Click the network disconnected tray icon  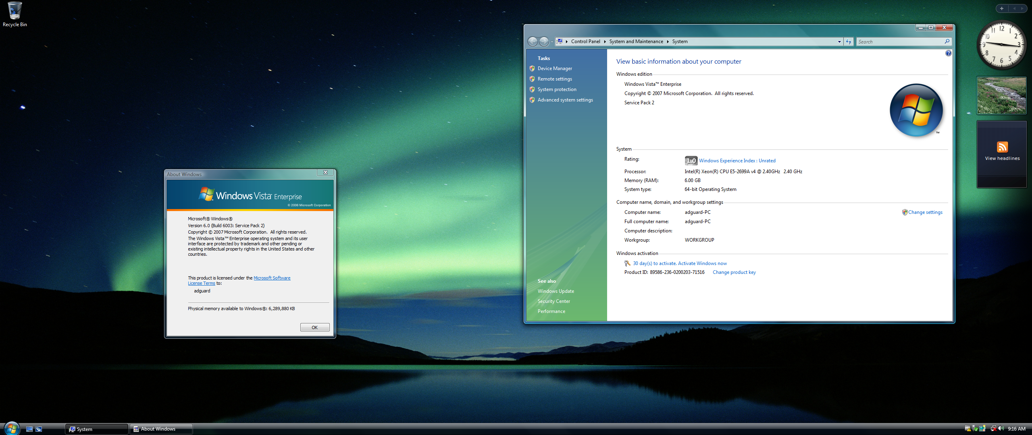(x=993, y=429)
